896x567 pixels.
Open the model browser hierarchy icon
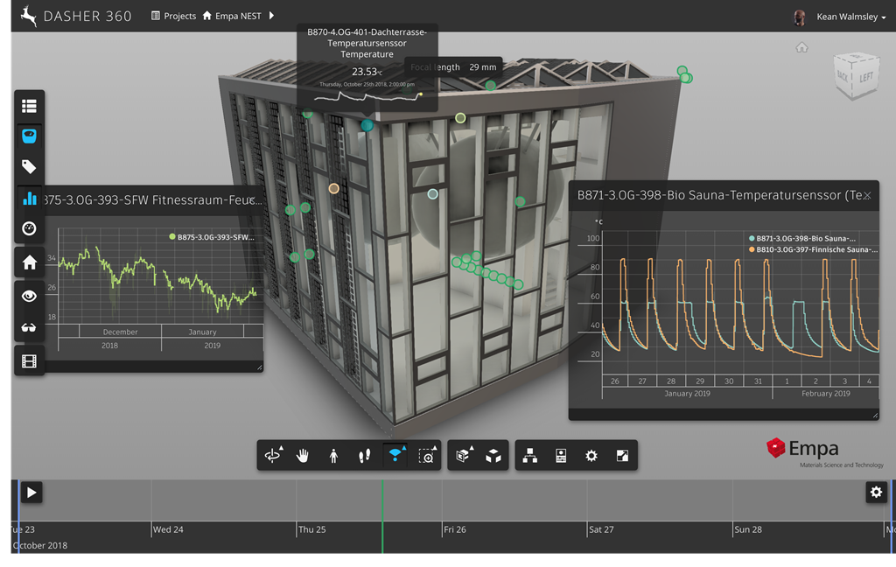coord(529,456)
